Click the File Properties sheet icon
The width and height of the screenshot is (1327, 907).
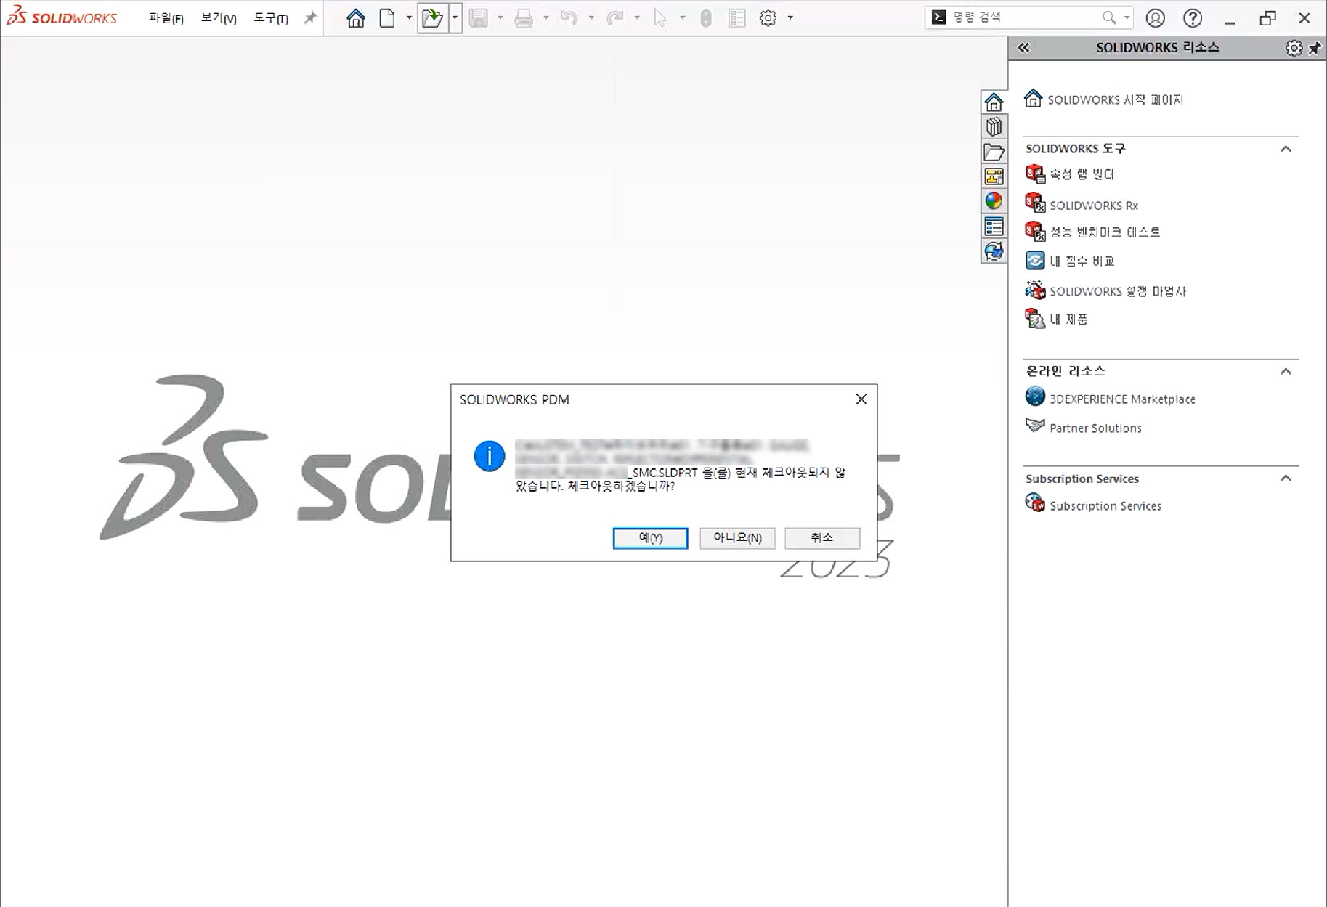(x=736, y=18)
